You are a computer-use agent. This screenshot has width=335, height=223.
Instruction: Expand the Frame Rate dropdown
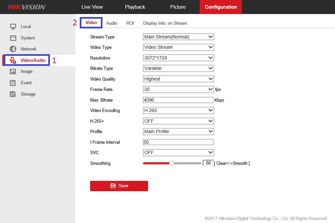179,89
